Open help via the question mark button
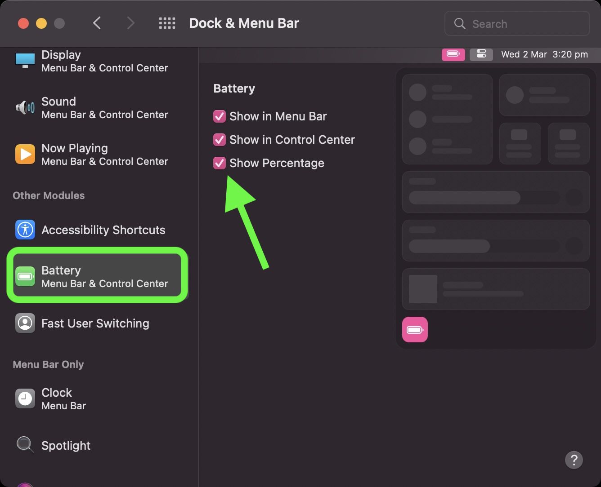The width and height of the screenshot is (601, 487). [x=574, y=460]
